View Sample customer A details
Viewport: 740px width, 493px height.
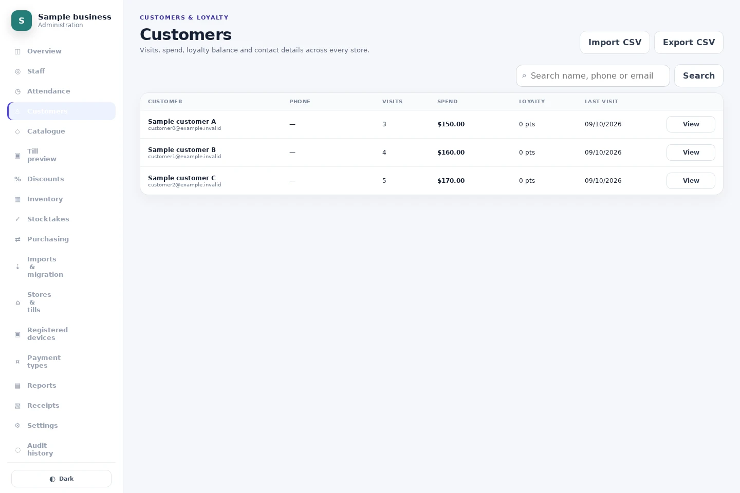[691, 124]
